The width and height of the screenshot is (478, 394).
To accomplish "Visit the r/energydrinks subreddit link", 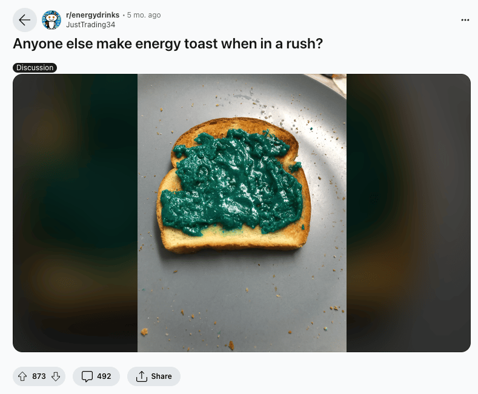I will pos(93,15).
